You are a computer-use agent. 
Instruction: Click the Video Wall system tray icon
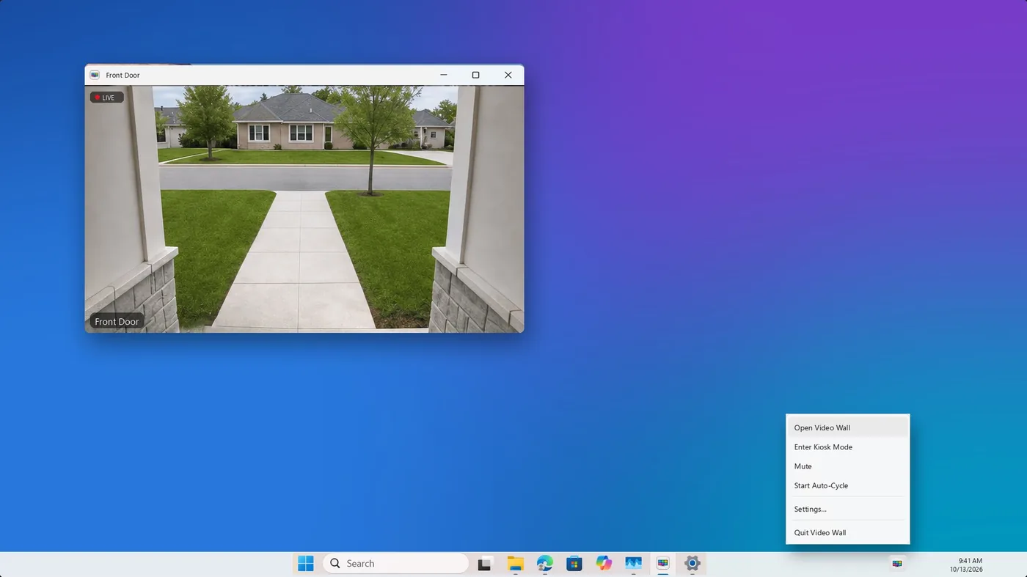(896, 564)
